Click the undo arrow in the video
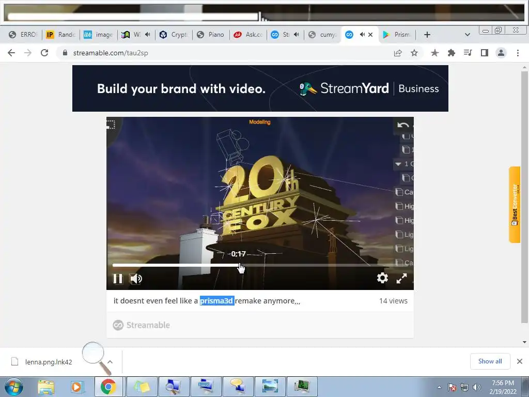Image resolution: width=529 pixels, height=397 pixels. pos(402,125)
